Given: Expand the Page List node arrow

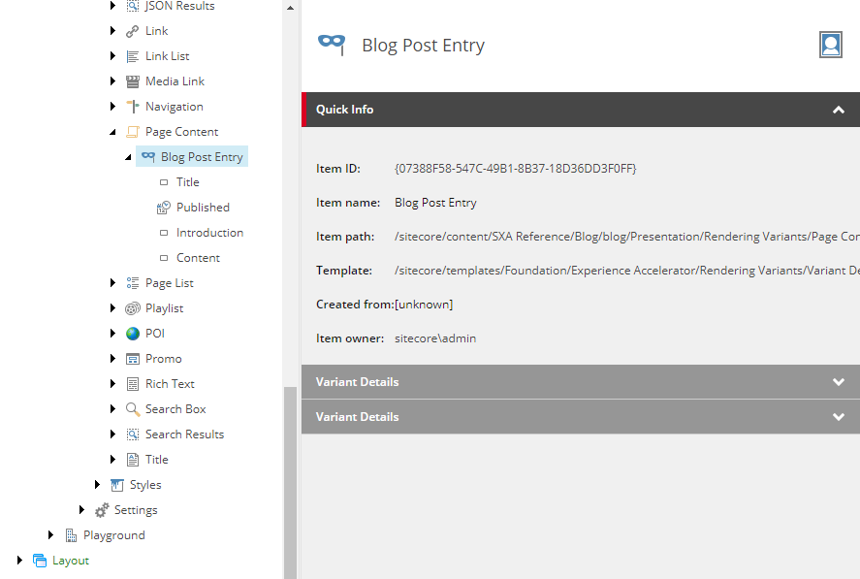Looking at the screenshot, I should 112,282.
